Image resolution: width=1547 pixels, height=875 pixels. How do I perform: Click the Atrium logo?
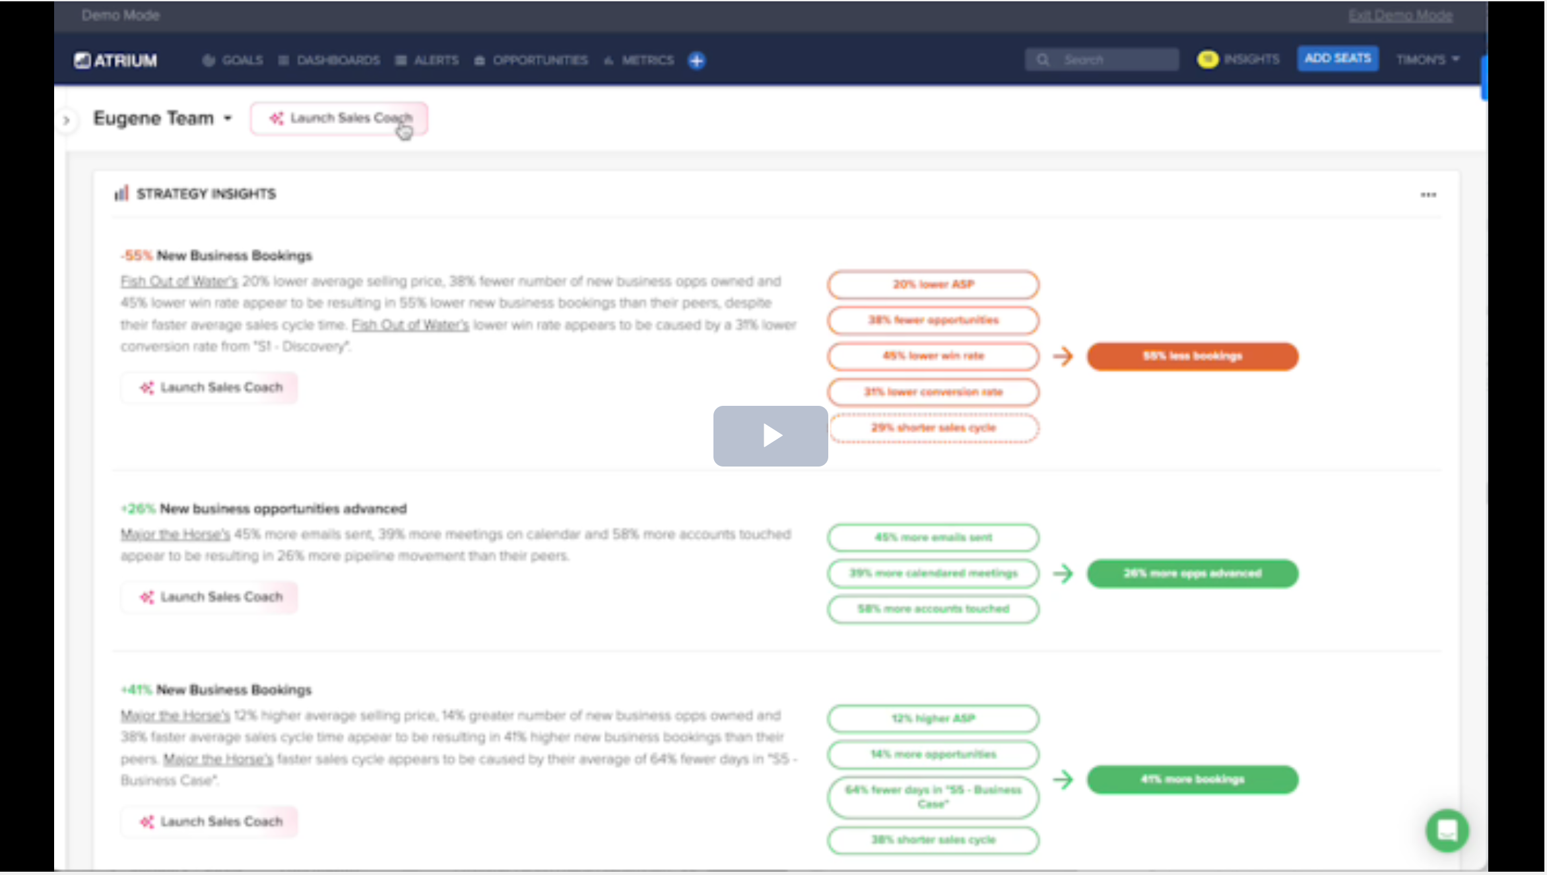coord(115,60)
